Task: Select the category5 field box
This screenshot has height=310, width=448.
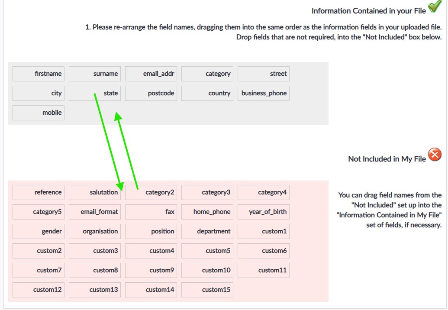Action: point(39,212)
